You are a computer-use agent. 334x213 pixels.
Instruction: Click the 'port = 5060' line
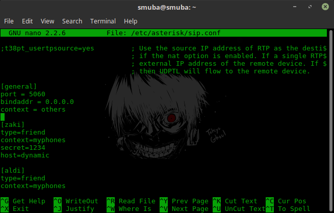(23, 94)
